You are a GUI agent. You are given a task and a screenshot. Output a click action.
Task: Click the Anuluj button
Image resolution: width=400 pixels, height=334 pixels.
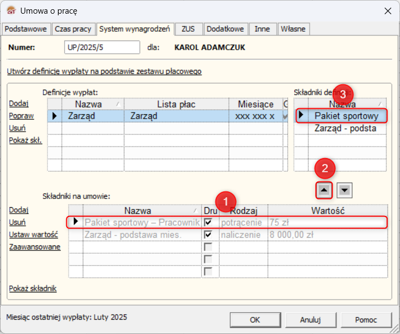310,320
